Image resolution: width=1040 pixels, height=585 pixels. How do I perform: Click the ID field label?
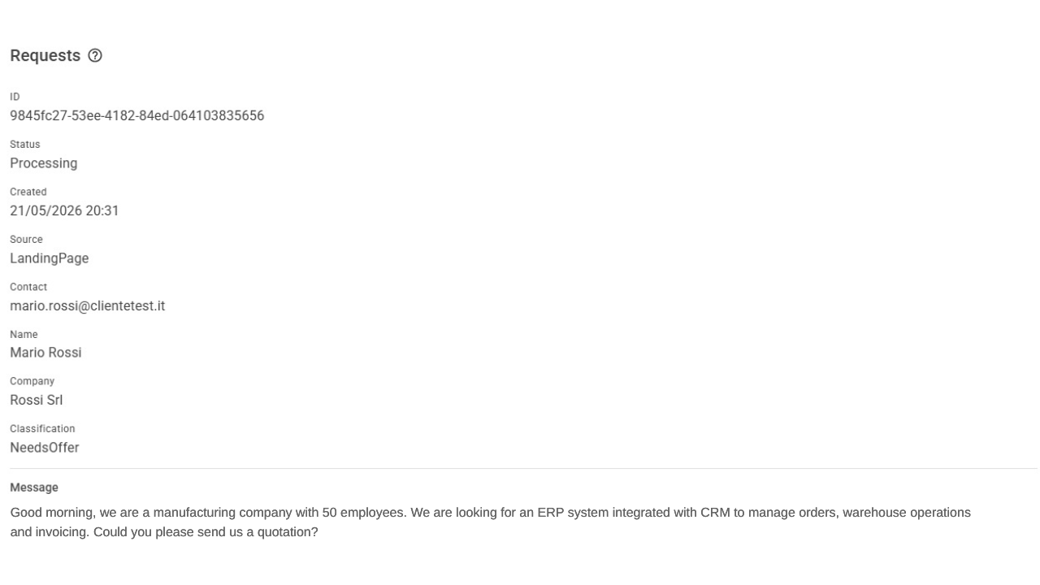15,97
